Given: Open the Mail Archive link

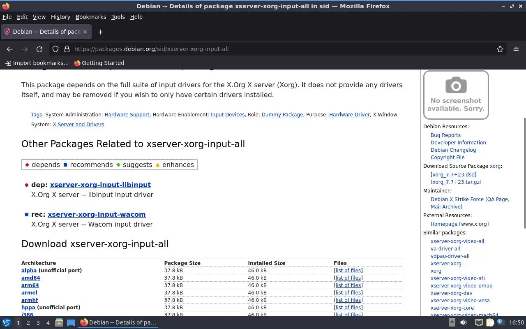Looking at the screenshot, I should tap(445, 207).
